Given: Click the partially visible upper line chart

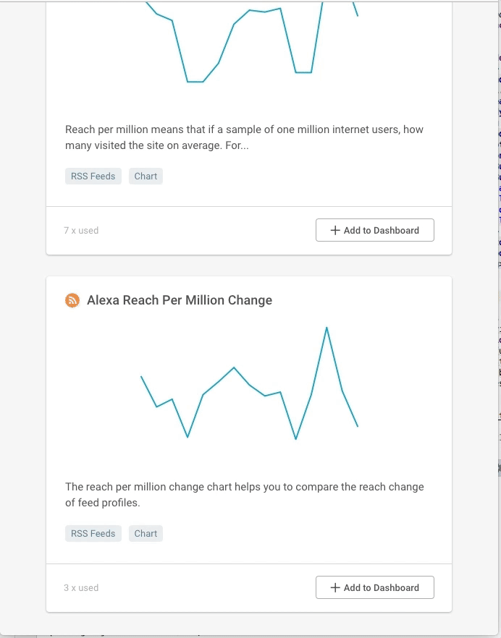Looking at the screenshot, I should coord(249,43).
